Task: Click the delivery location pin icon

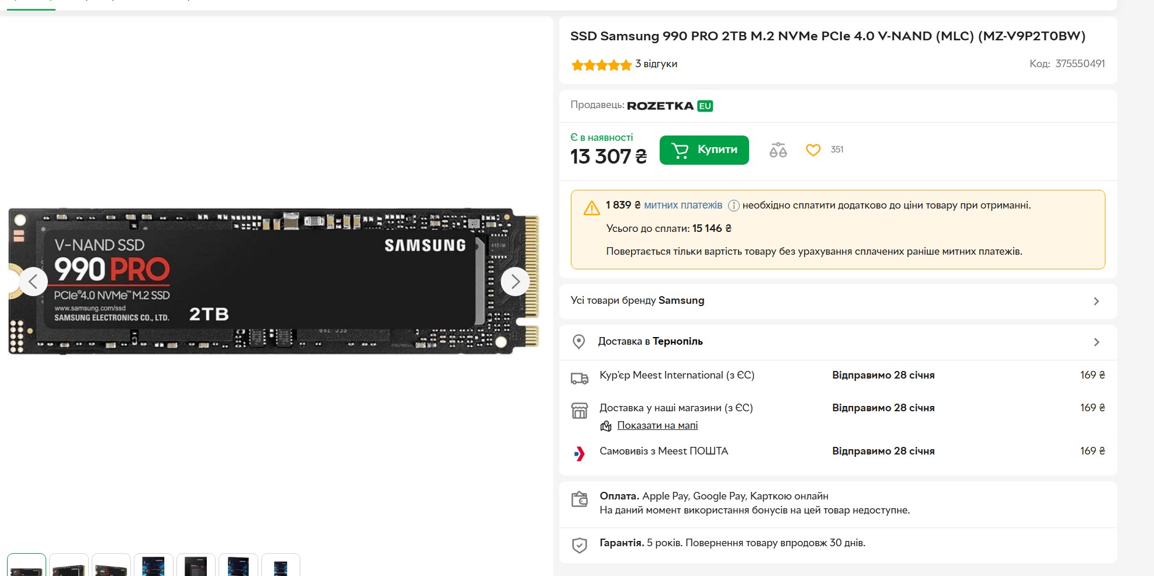Action: pos(579,342)
